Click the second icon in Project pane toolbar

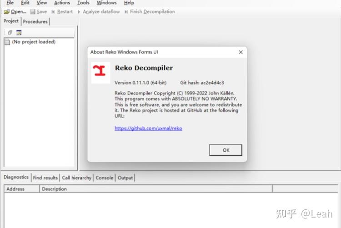pyautogui.click(x=19, y=33)
